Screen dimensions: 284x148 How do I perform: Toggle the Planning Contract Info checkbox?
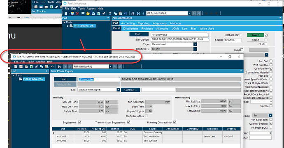(175, 122)
